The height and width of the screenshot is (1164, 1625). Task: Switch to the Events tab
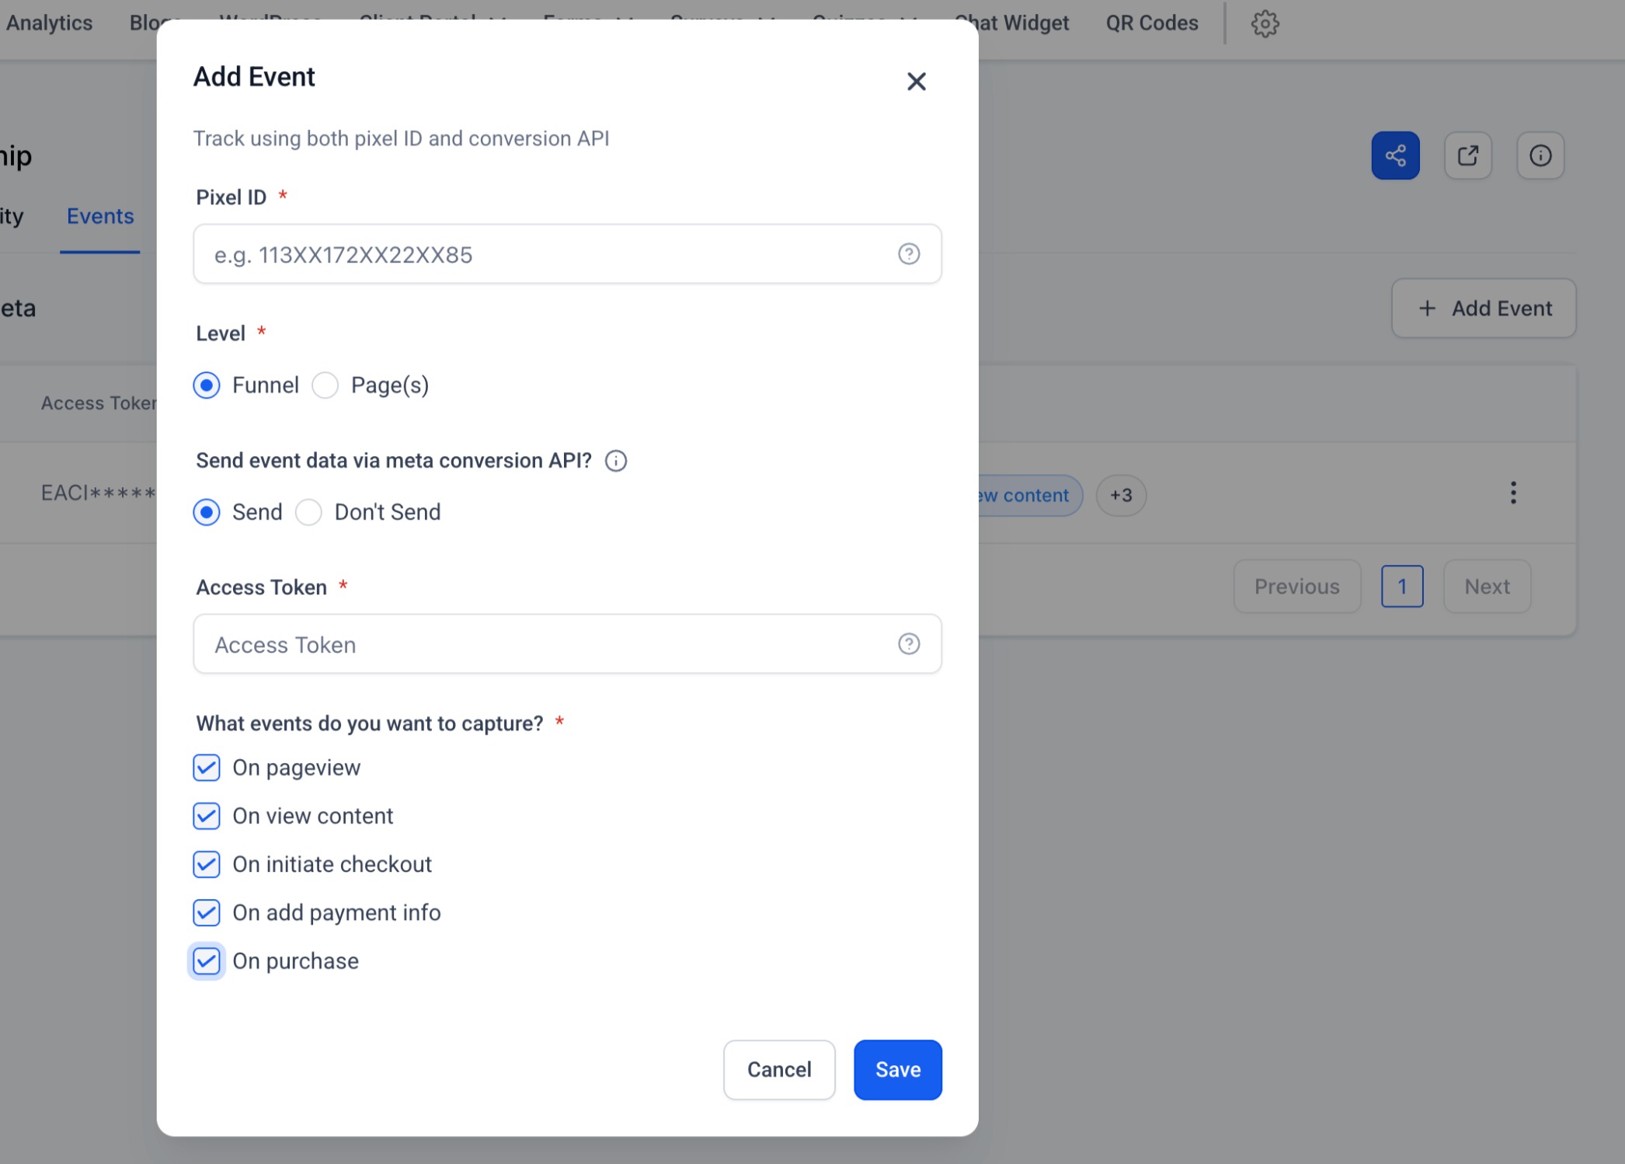(100, 216)
